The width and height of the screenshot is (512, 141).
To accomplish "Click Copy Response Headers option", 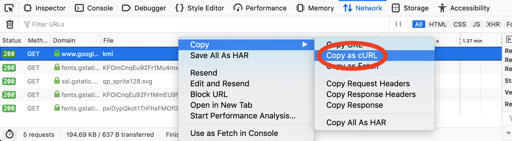I will coord(371,94).
